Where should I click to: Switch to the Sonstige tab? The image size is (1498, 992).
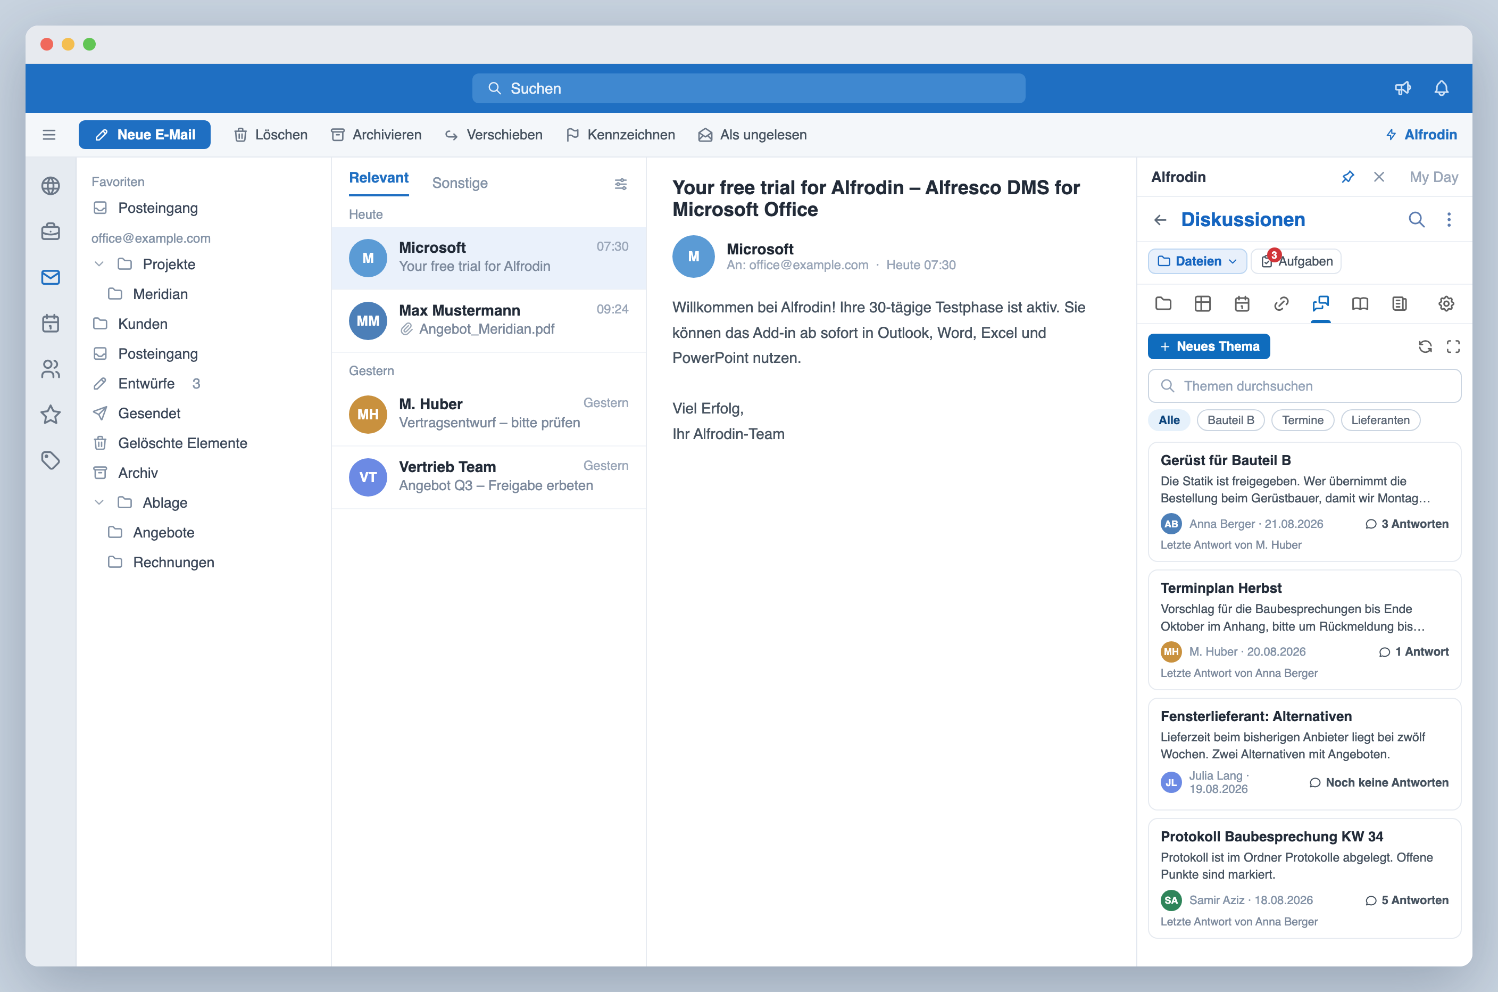pos(460,183)
